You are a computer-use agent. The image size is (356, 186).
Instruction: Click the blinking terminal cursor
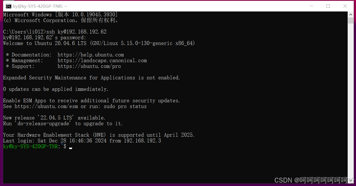(70, 148)
